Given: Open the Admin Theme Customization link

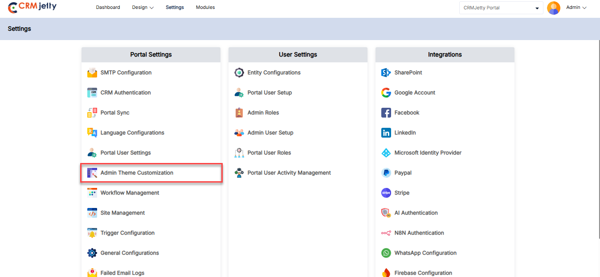Looking at the screenshot, I should [137, 173].
